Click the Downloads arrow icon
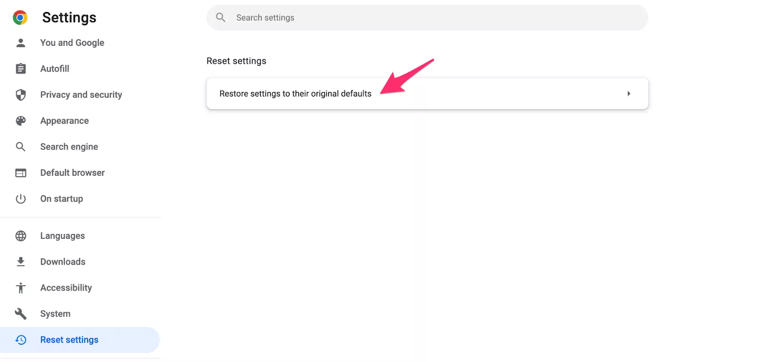Screen dimensions: 764x362 [21, 262]
